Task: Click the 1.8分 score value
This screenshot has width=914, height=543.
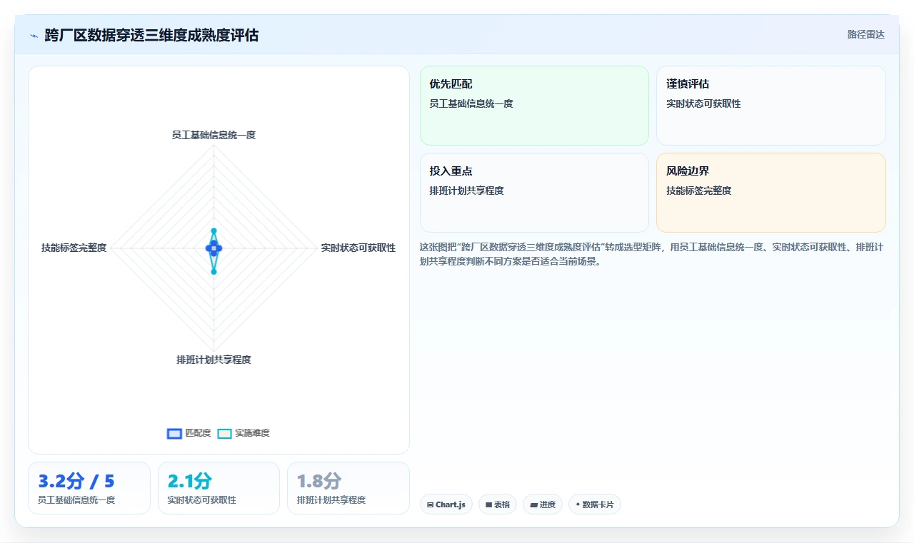Action: point(319,481)
